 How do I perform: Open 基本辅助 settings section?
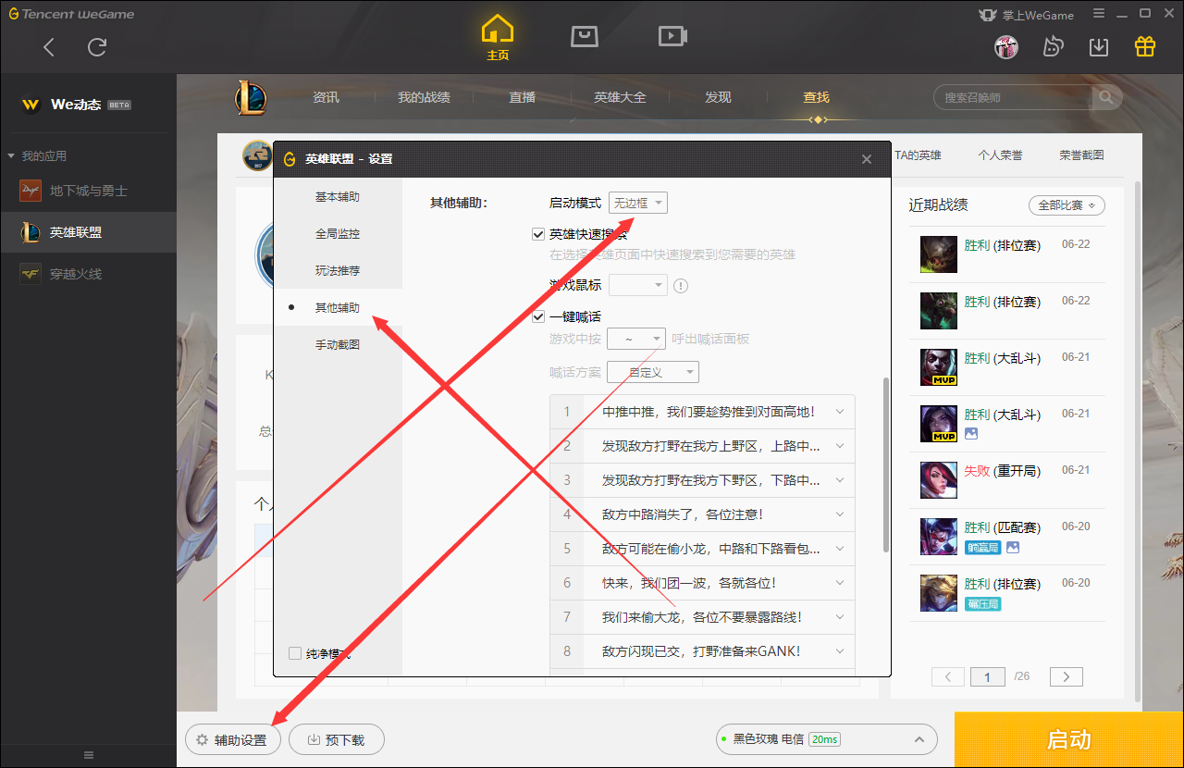coord(338,197)
